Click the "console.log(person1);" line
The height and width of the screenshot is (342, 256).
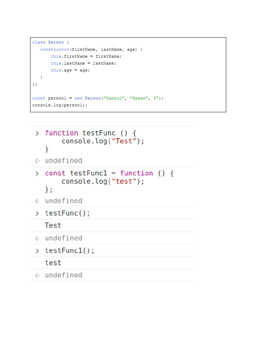click(x=60, y=105)
